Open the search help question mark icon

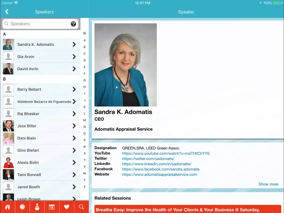coord(73,24)
